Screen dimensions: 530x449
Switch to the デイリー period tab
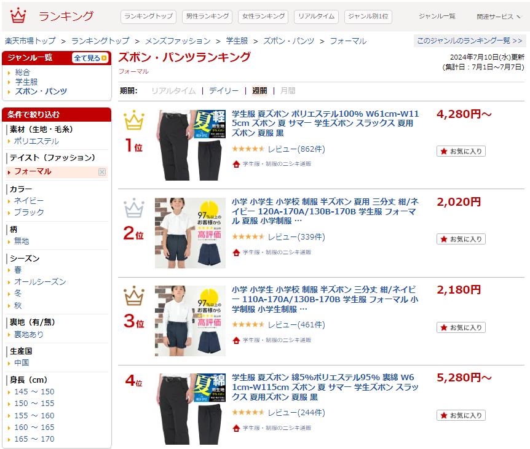pyautogui.click(x=223, y=90)
